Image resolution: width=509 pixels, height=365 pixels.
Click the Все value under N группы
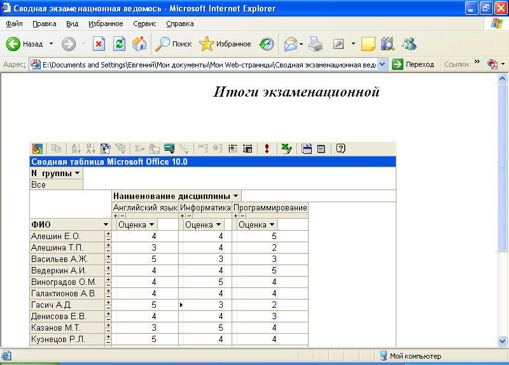coord(57,184)
